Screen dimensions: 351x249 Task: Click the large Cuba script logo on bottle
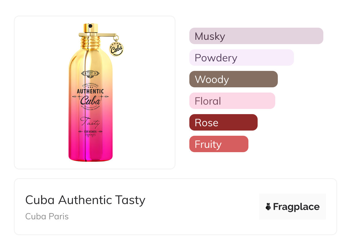[90, 101]
